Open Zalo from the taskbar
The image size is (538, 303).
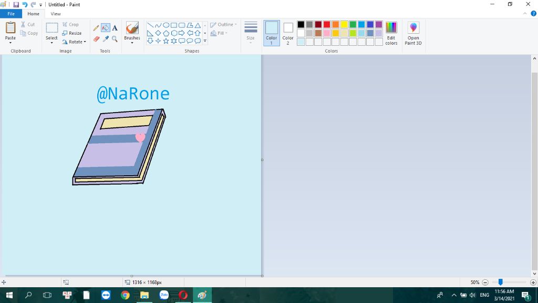(x=164, y=295)
